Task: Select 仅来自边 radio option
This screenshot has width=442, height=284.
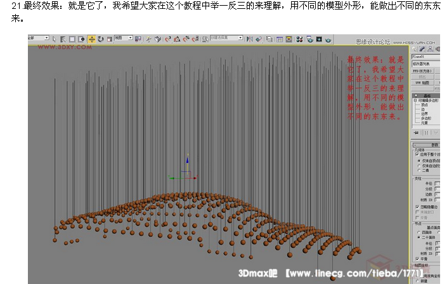Action: [419, 166]
